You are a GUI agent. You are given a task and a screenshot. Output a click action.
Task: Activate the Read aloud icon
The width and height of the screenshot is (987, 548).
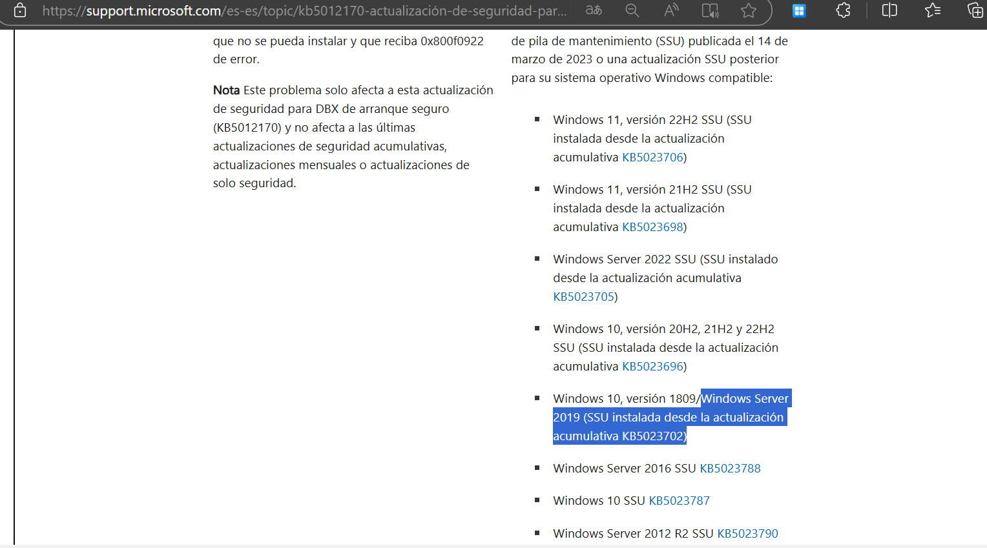(671, 10)
